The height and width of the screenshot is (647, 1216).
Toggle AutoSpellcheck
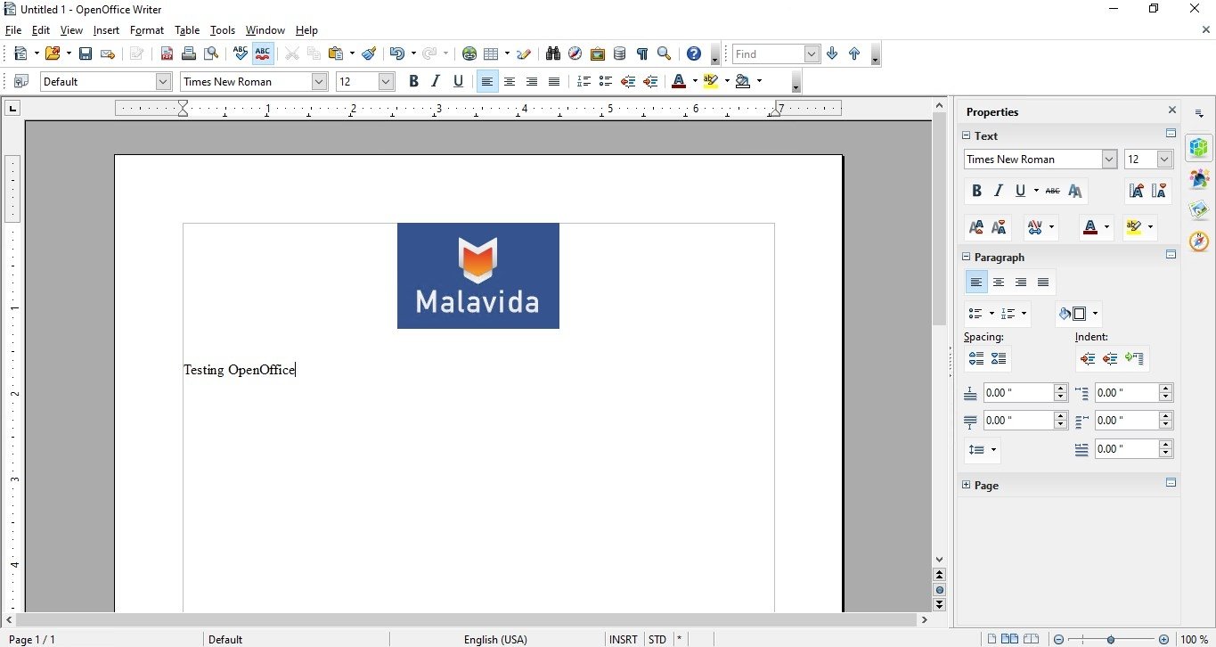click(263, 53)
